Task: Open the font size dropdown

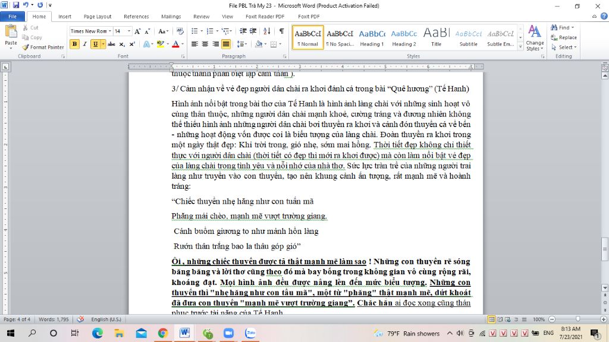Action: coord(129,31)
